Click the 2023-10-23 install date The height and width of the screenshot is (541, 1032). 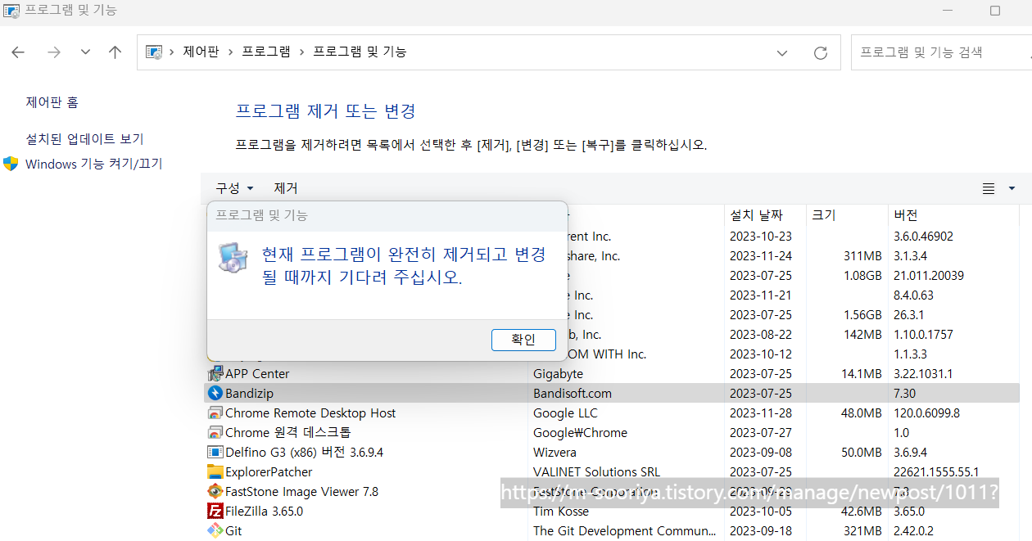(761, 237)
